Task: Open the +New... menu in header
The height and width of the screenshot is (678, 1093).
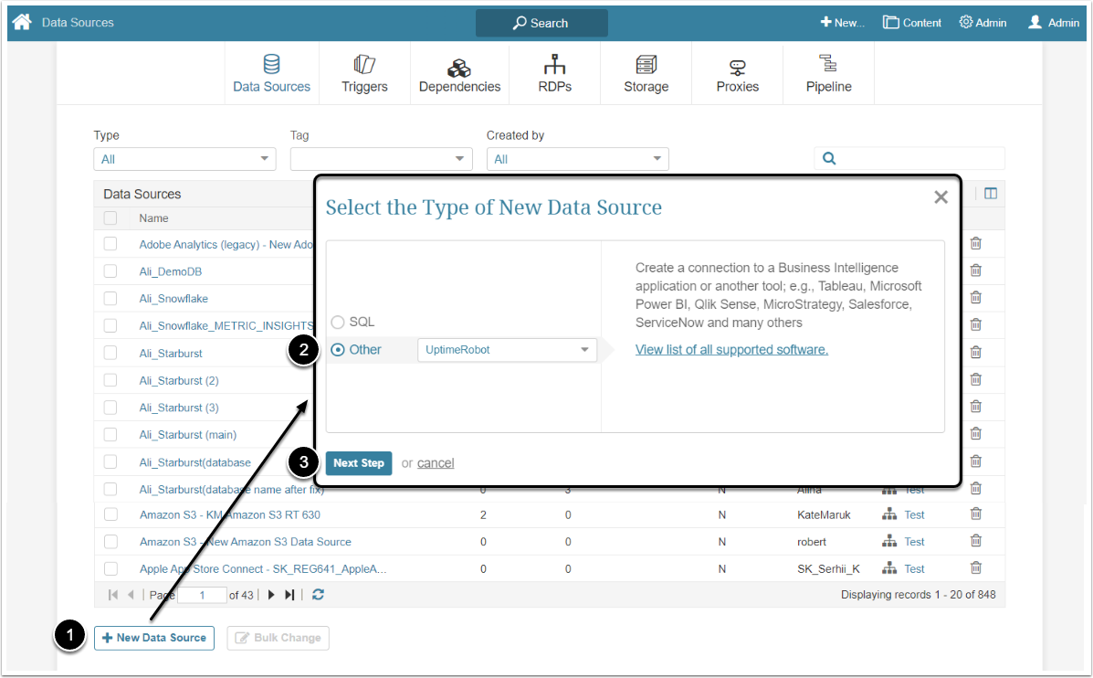Action: (x=842, y=23)
